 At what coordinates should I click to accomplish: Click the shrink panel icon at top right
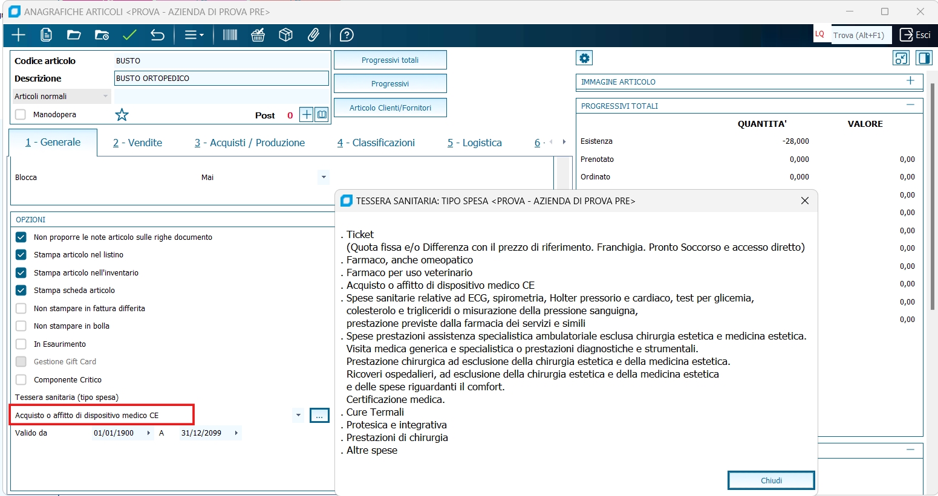tap(901, 58)
